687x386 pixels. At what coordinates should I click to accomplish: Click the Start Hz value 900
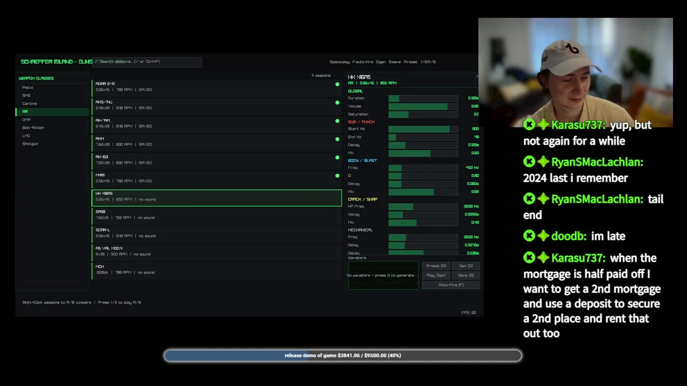475,129
